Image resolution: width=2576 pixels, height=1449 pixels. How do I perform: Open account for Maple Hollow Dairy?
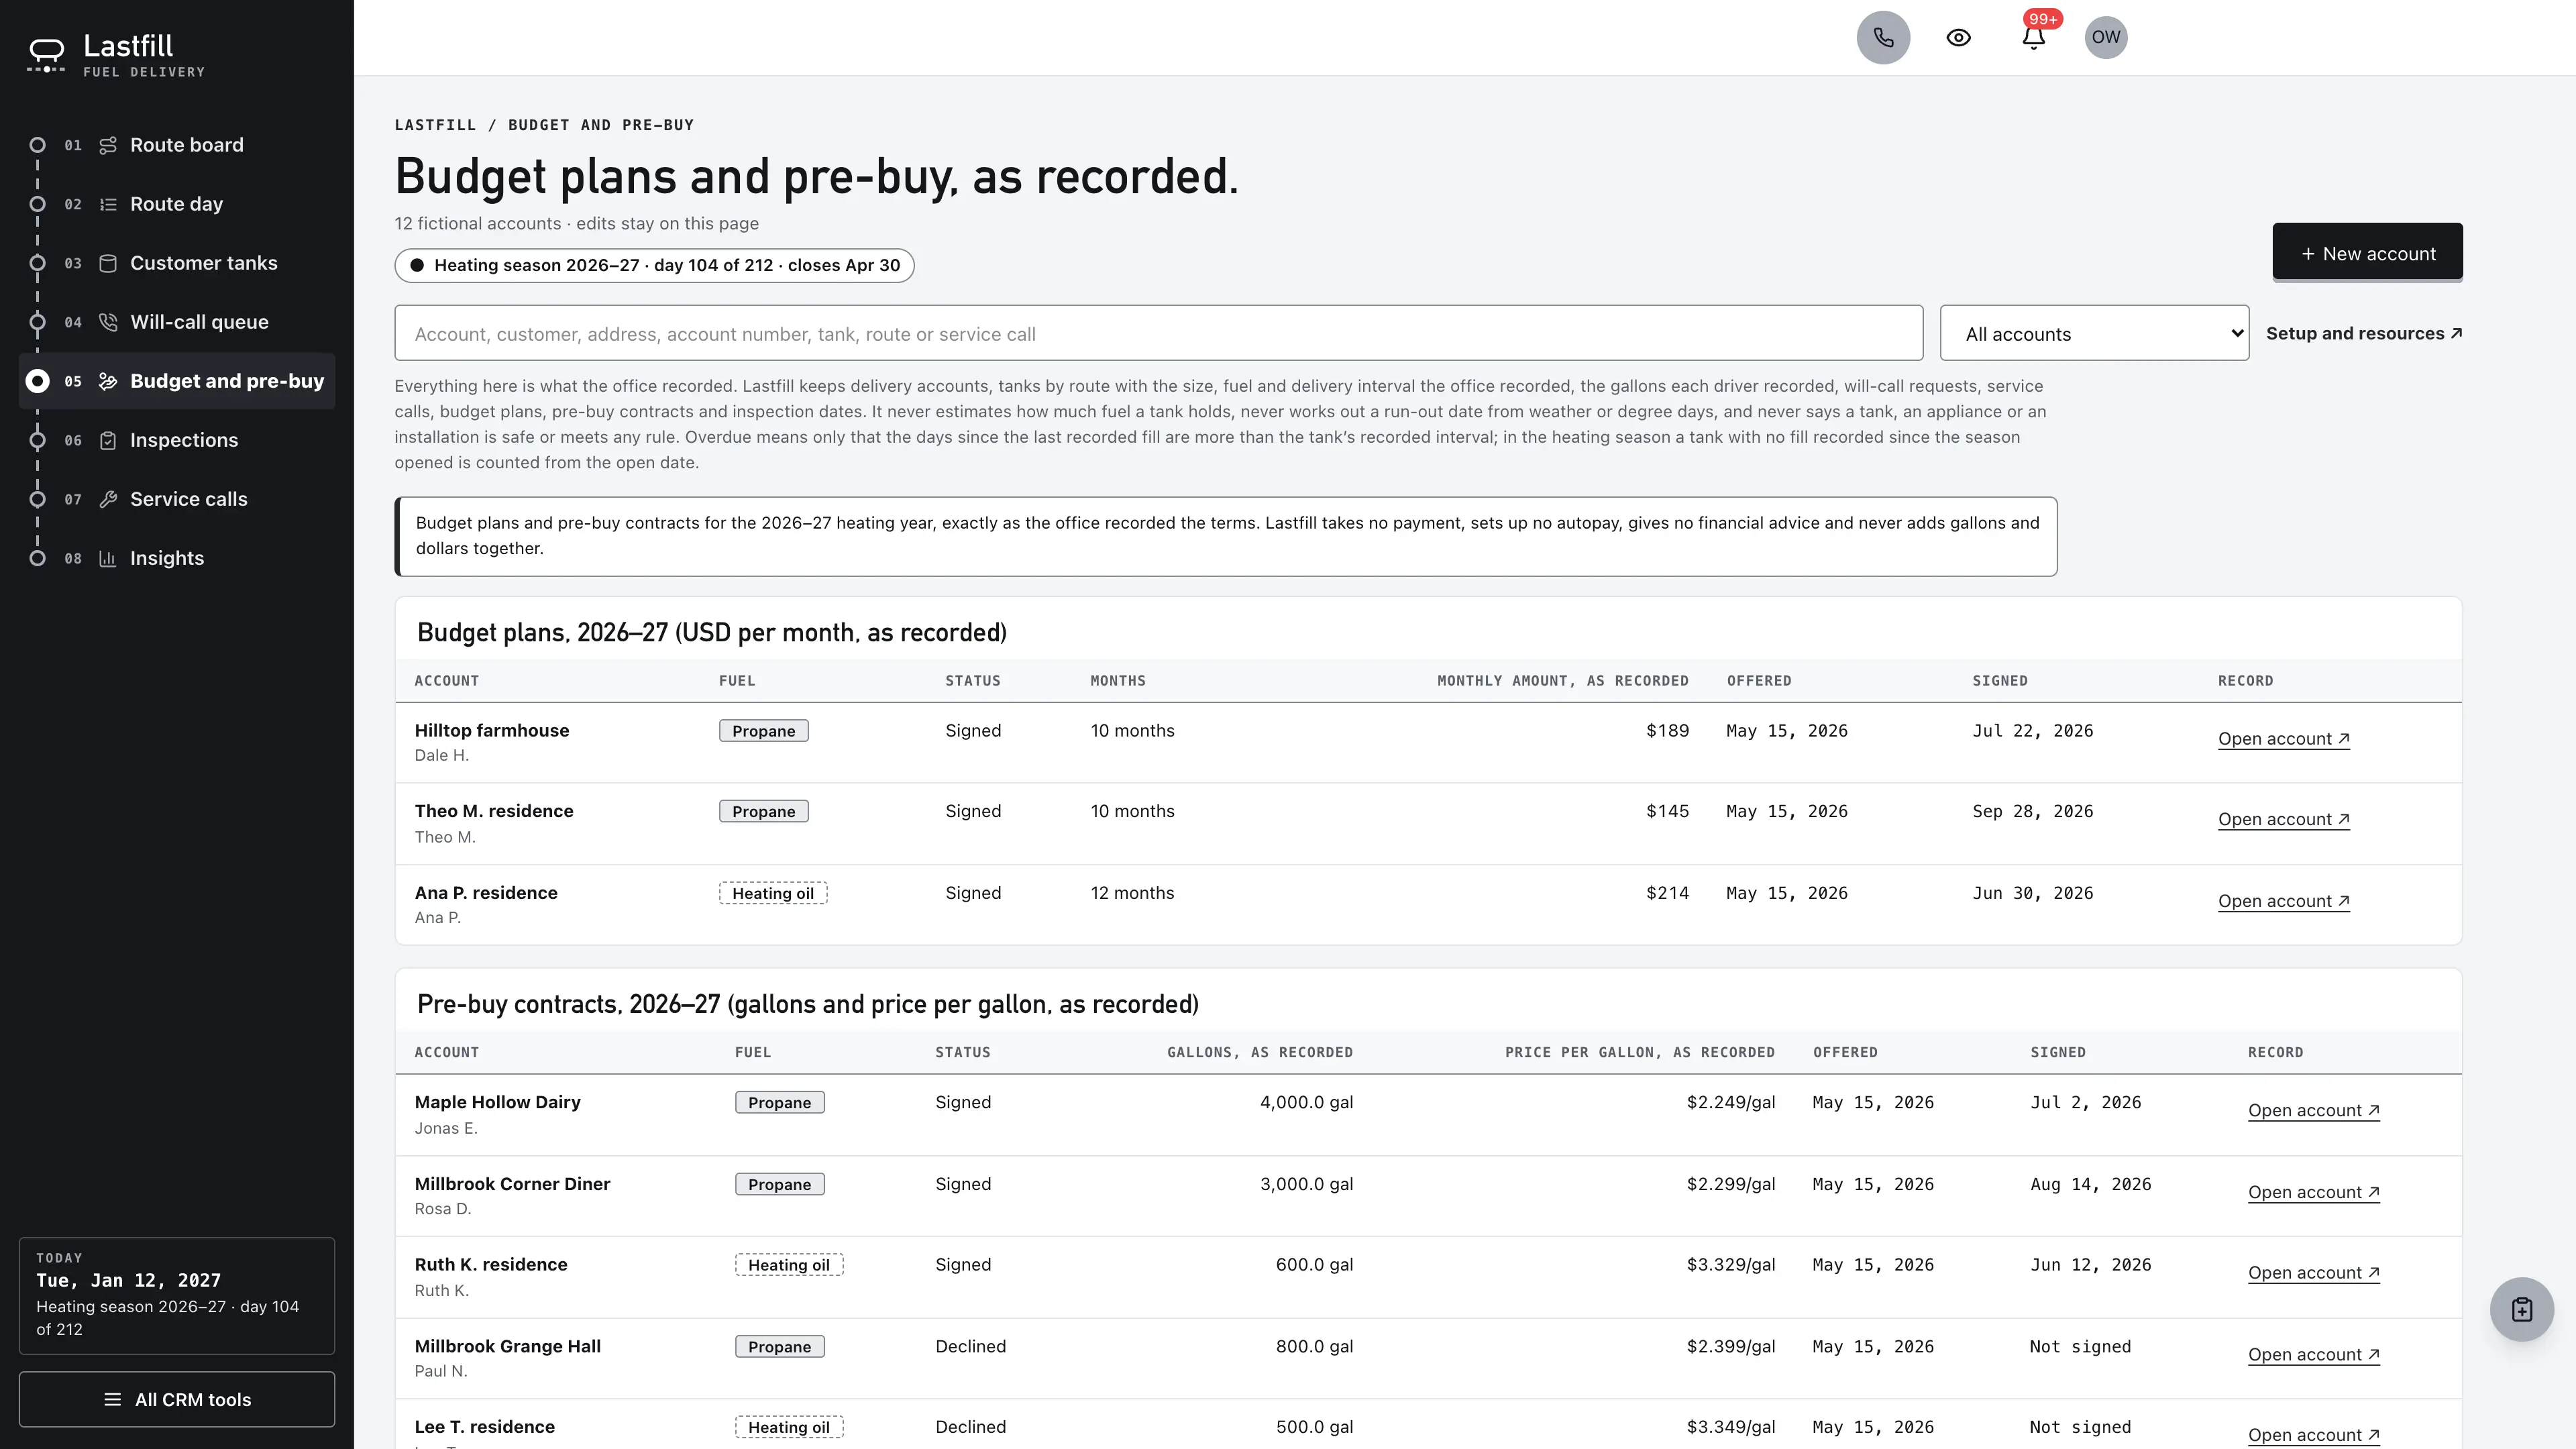2313,1110
